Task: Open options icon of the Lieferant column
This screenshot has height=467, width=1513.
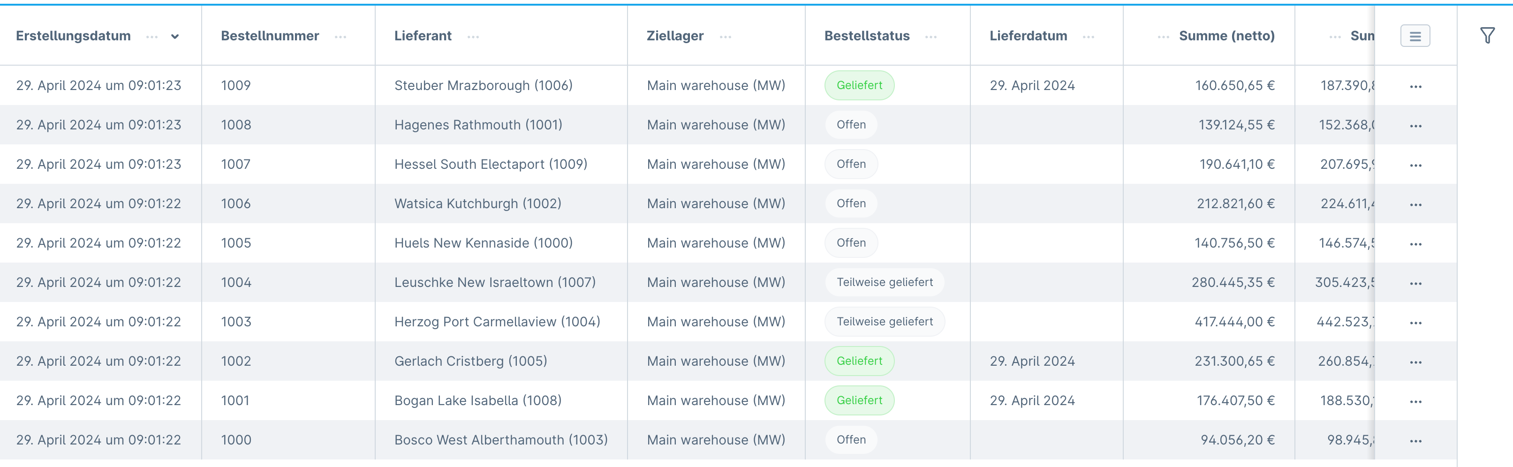Action: pos(473,37)
